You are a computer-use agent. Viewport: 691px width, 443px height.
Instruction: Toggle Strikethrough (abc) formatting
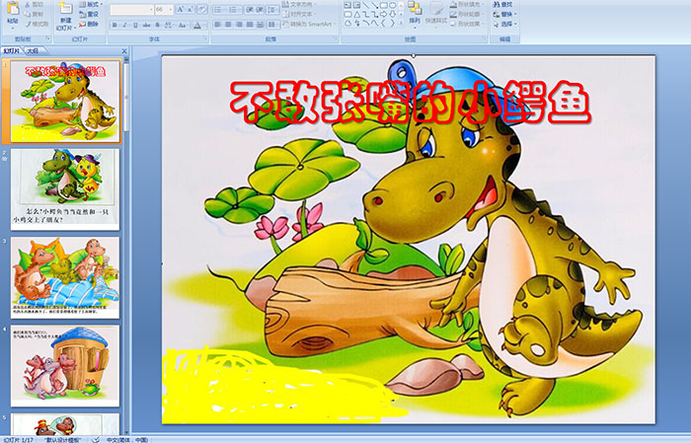tap(146, 25)
